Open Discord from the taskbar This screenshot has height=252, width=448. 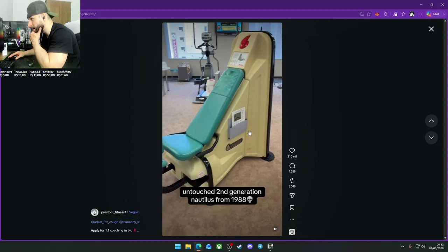click(x=250, y=246)
